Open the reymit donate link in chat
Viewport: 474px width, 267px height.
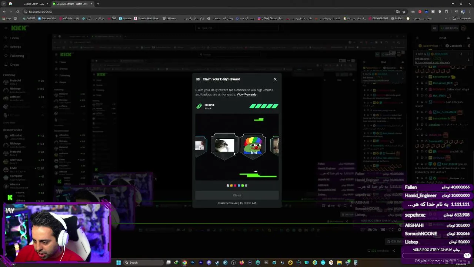(433, 63)
